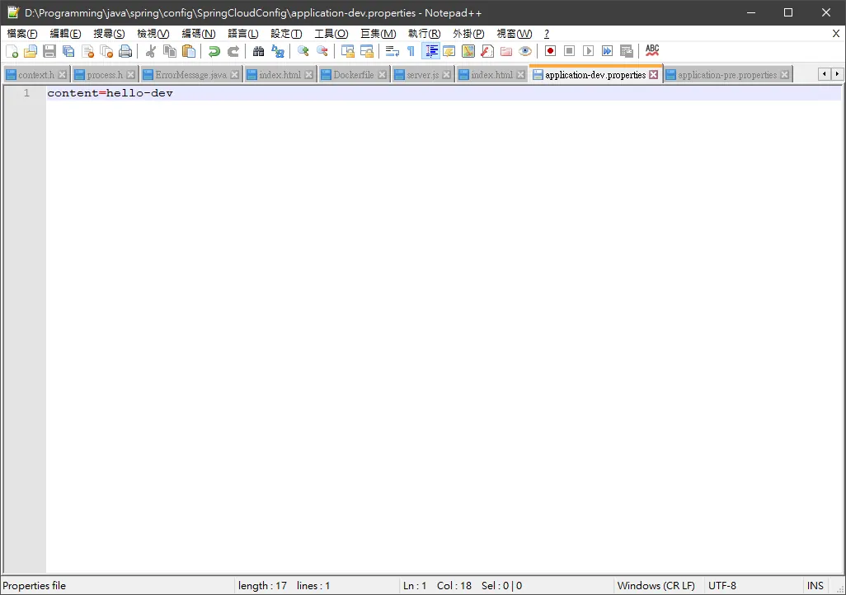
Task: Click the UTF-8 encoding status field
Action: click(x=722, y=585)
